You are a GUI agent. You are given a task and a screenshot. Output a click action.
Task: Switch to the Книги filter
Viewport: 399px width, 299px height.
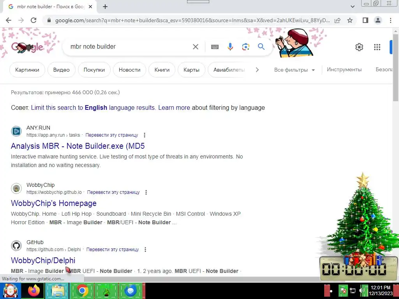(162, 70)
